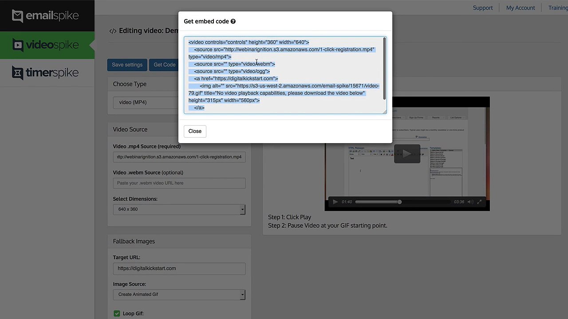The width and height of the screenshot is (568, 319).
Task: Open the Support menu link
Action: point(483,8)
